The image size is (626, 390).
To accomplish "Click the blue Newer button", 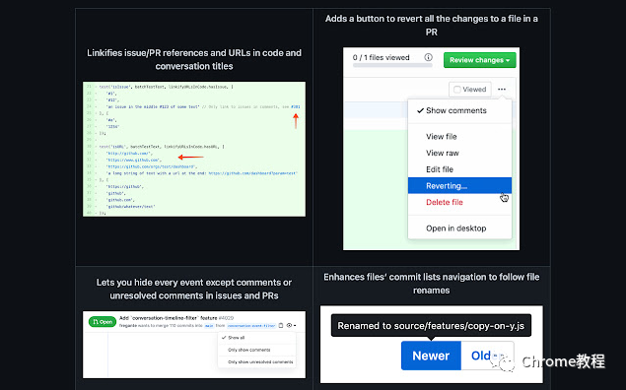I will 431,356.
